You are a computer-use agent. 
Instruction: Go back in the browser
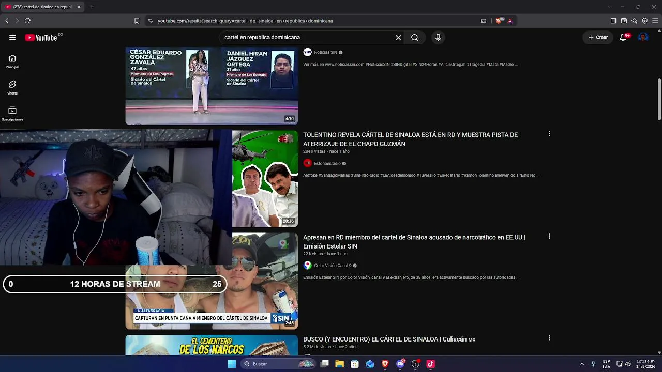pos(7,21)
